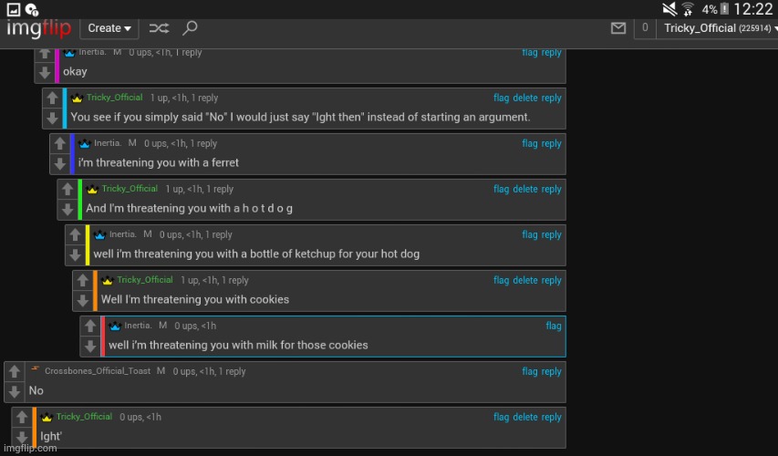This screenshot has height=456, width=778.
Task: Click the orange color bar on cookies comment
Action: [x=95, y=290]
